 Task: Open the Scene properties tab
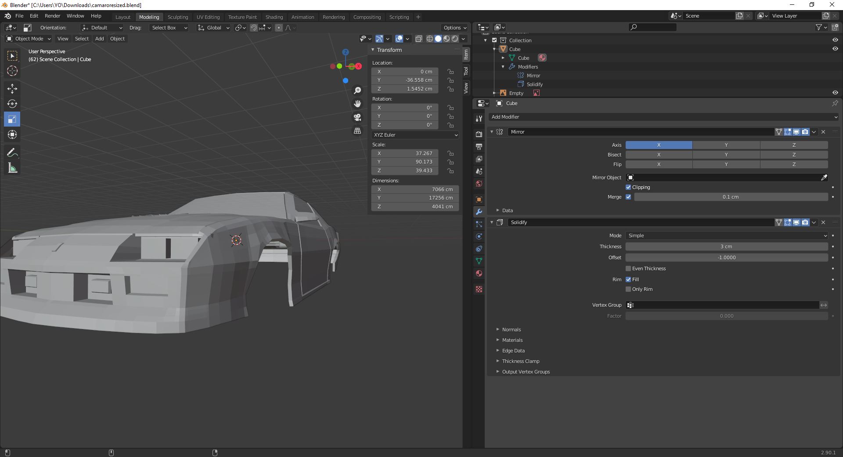click(x=479, y=171)
